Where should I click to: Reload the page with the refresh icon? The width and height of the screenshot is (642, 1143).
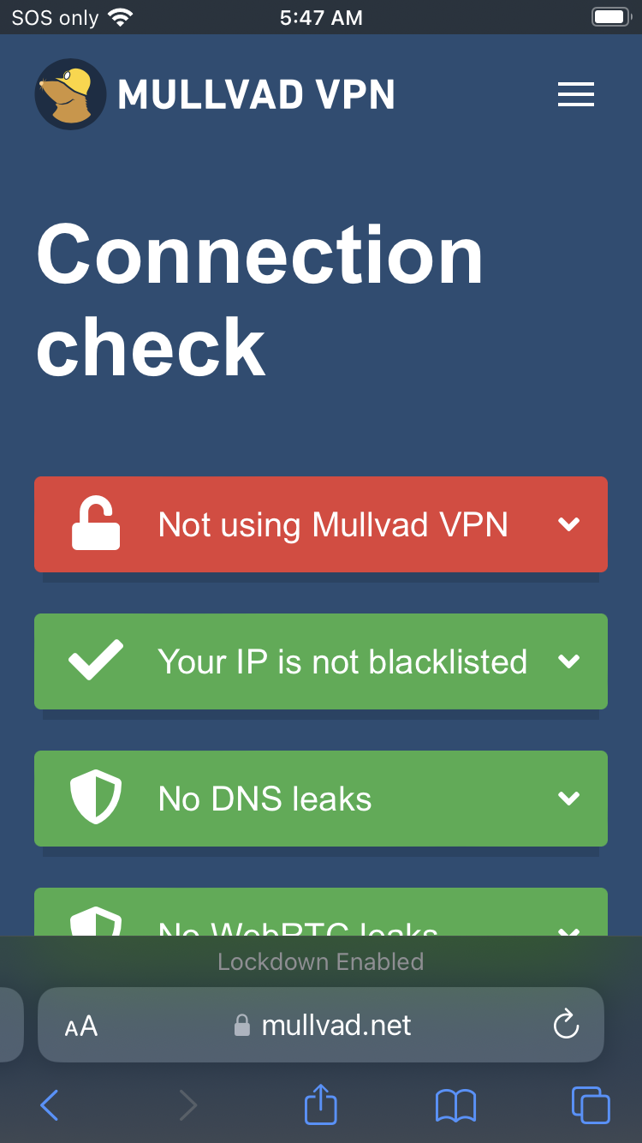(x=566, y=1024)
